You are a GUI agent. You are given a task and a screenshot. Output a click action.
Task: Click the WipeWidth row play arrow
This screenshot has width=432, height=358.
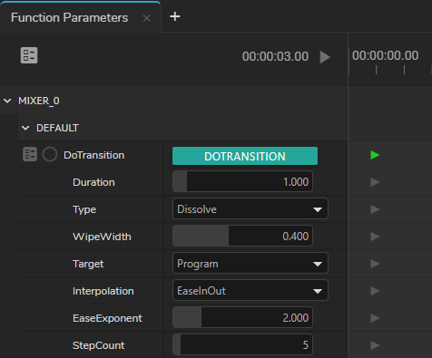pyautogui.click(x=375, y=237)
